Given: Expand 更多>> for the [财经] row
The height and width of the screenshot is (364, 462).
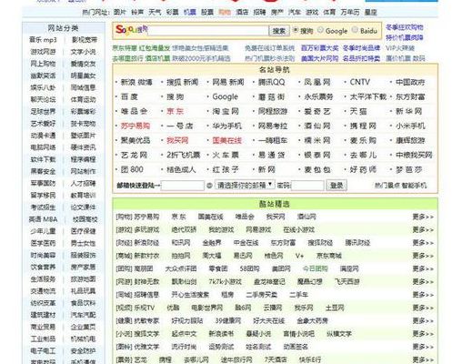Looking at the screenshot, I should [423, 243].
